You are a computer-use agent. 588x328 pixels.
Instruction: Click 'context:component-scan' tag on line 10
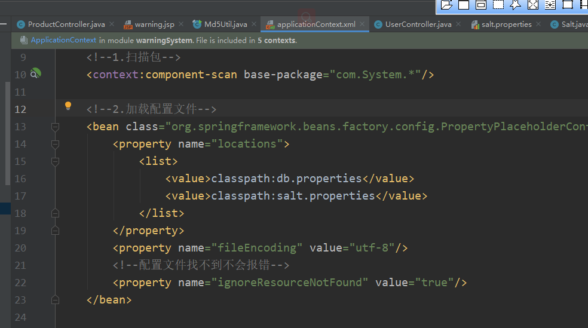(x=164, y=75)
